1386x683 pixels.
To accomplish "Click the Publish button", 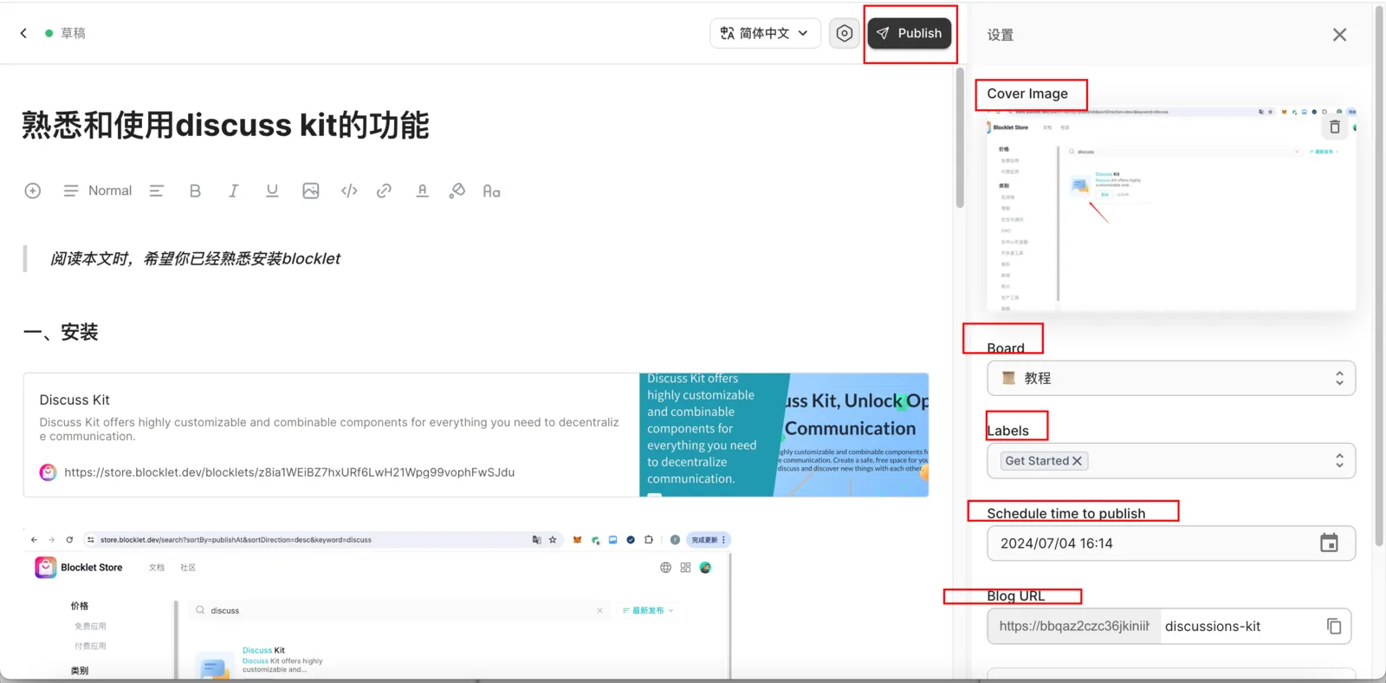I will (910, 33).
